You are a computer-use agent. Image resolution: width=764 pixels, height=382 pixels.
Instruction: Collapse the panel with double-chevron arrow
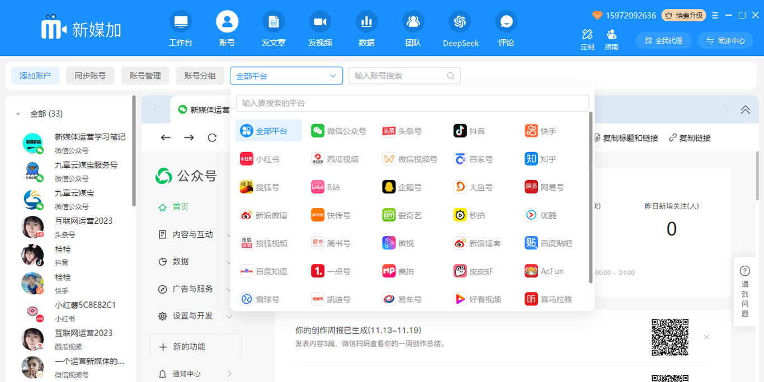click(745, 110)
